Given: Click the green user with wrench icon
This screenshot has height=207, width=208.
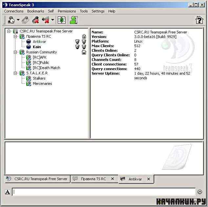Looking at the screenshot, I should [74, 20].
